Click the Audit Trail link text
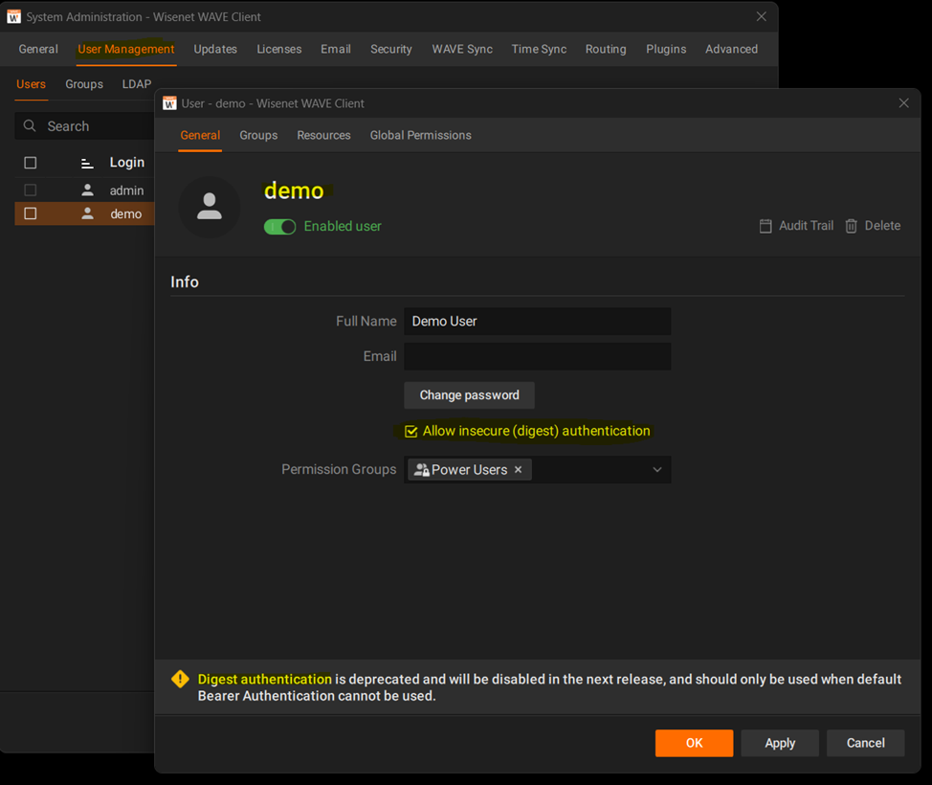 (x=806, y=225)
